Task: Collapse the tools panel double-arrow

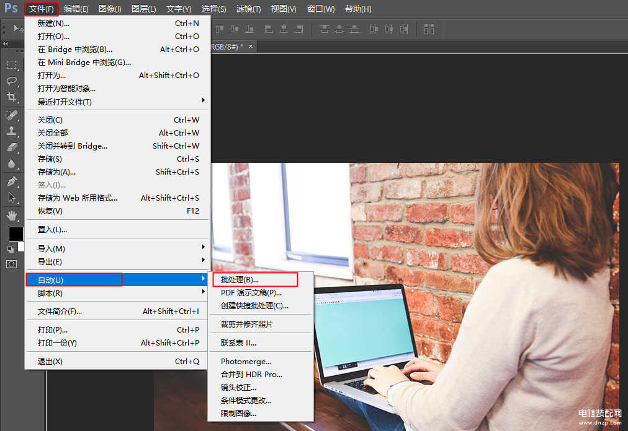Action: 5,43
